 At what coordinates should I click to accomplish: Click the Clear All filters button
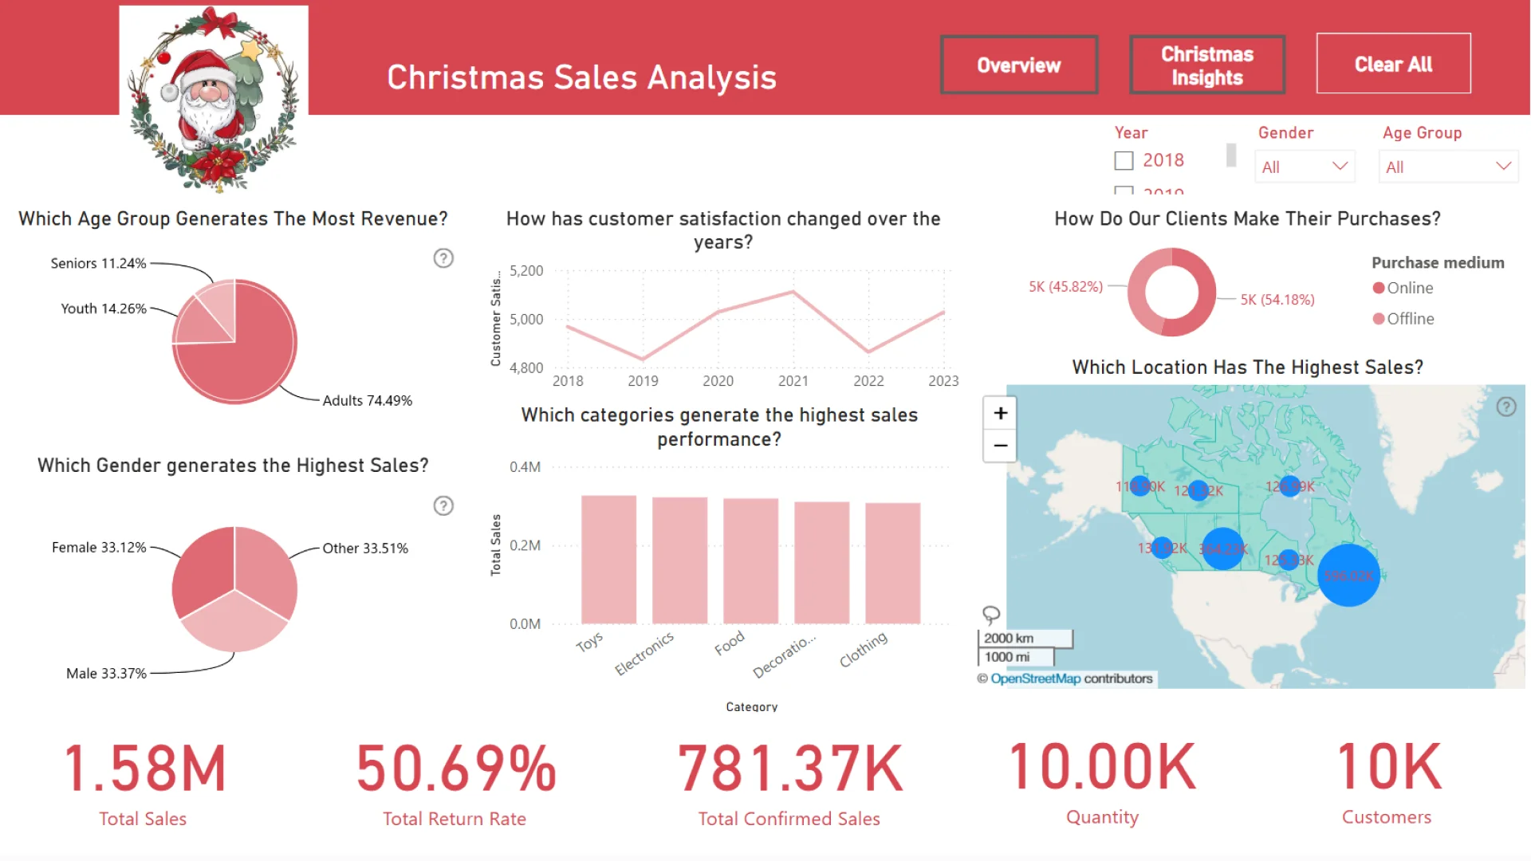tap(1393, 64)
